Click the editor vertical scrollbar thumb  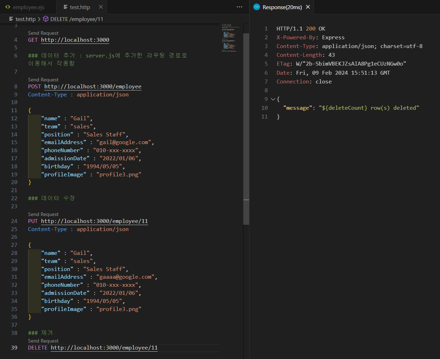(x=246, y=129)
